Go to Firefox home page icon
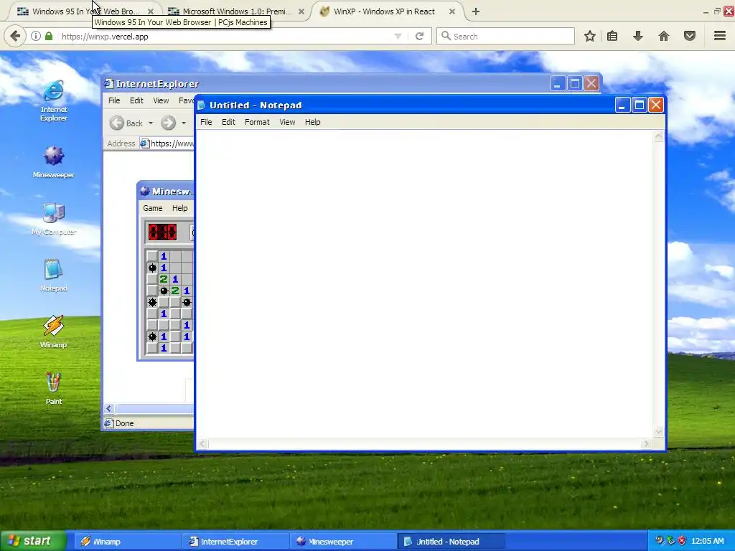The image size is (735, 551). (664, 36)
